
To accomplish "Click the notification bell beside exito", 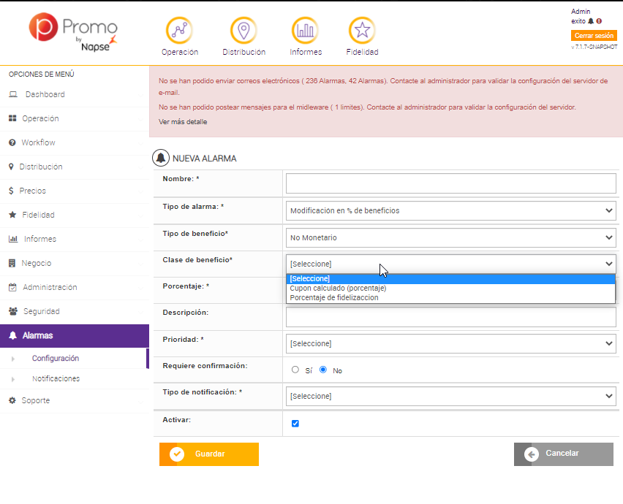I will (x=591, y=21).
